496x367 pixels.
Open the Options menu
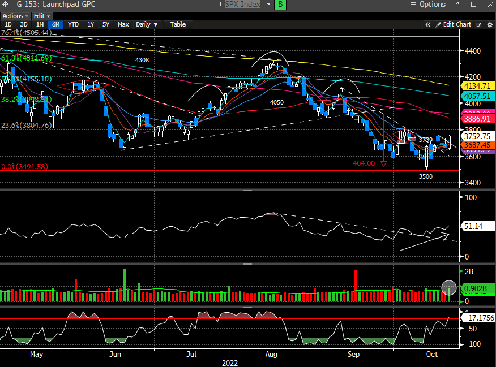point(428,4)
